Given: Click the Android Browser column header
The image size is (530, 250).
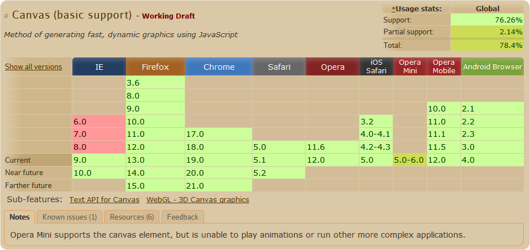Looking at the screenshot, I should point(493,66).
